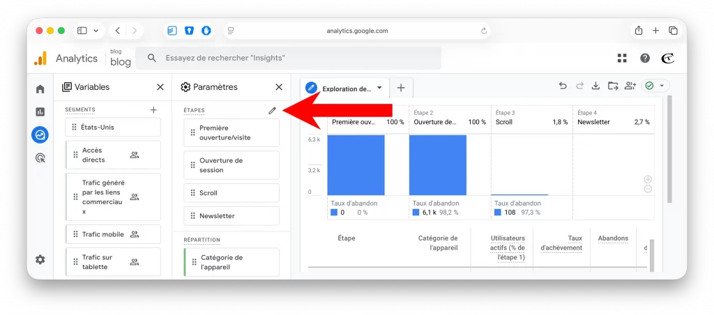The image size is (714, 315).
Task: Click the Analytics logo
Action: coord(40,59)
